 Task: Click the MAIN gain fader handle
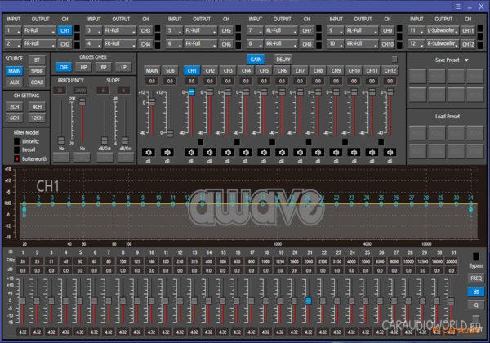click(152, 101)
